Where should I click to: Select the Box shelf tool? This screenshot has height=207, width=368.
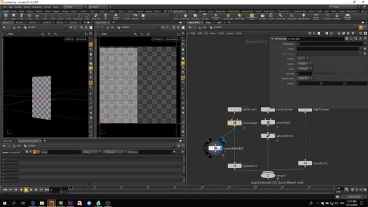click(6, 16)
